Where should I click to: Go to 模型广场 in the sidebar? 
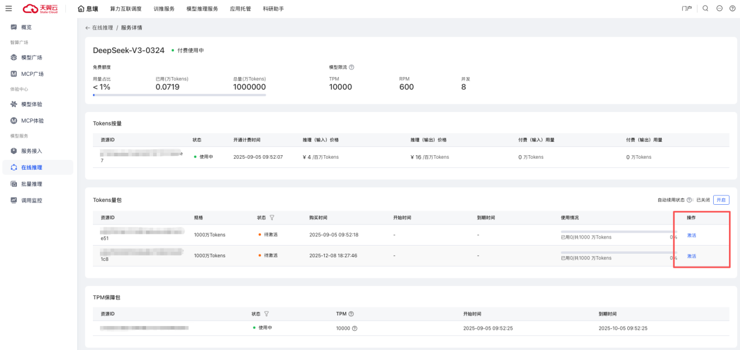click(x=32, y=58)
